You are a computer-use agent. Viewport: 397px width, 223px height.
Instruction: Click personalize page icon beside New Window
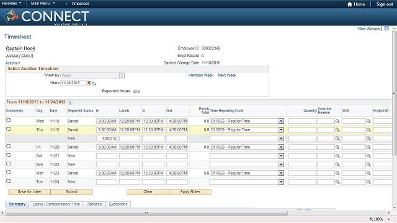point(386,28)
